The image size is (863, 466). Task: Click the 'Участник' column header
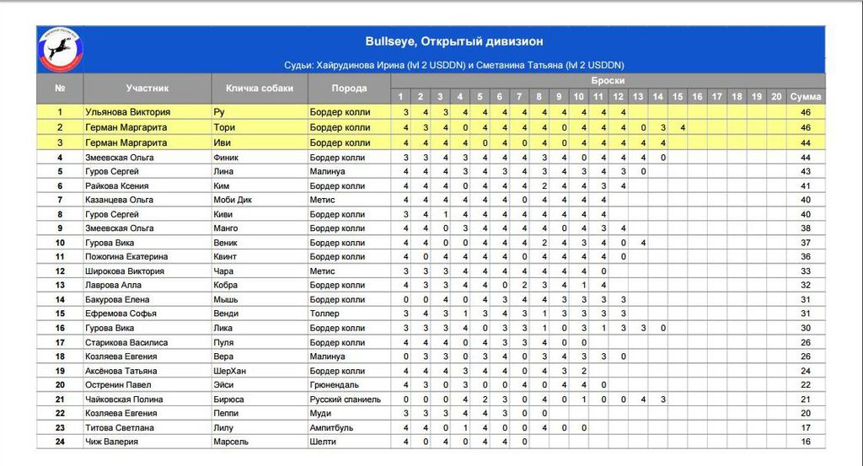(x=147, y=88)
